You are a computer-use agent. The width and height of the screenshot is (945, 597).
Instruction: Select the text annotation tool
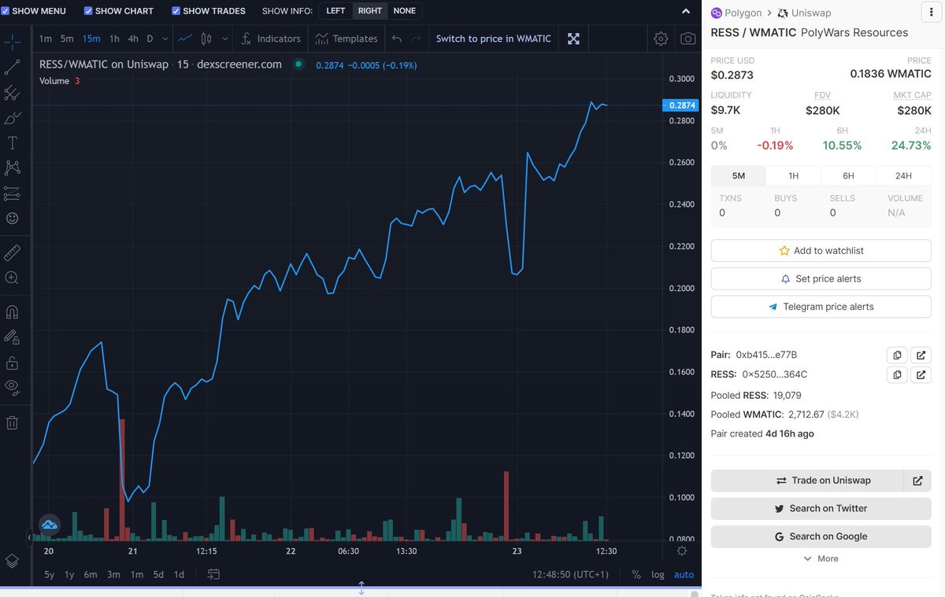(13, 143)
